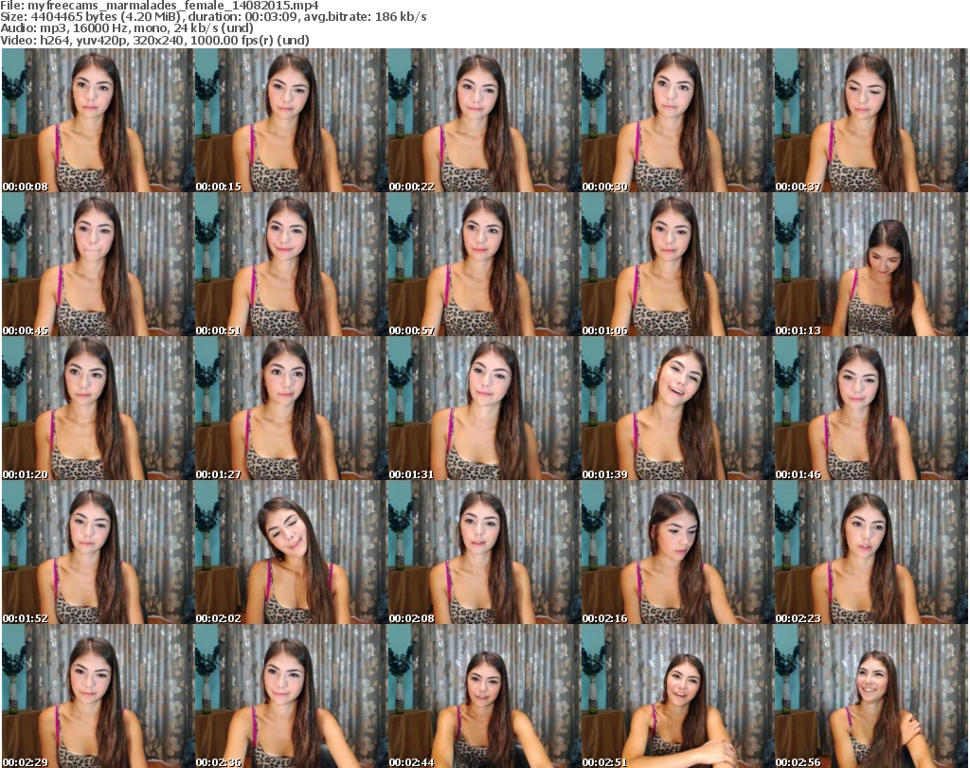Viewport: 970px width, 768px height.
Task: Open the frame at 00:01:13
Action: [871, 264]
